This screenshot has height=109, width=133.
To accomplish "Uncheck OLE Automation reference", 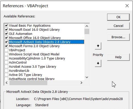I will 6,34.
